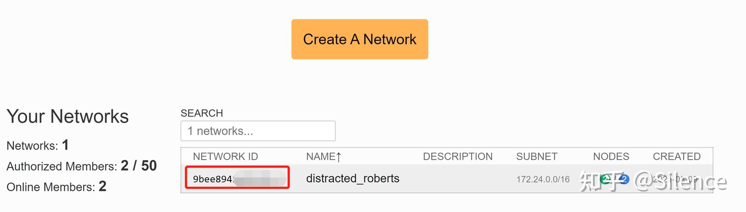Click the SEARCH label above the input
This screenshot has width=746, height=212.
tap(202, 113)
